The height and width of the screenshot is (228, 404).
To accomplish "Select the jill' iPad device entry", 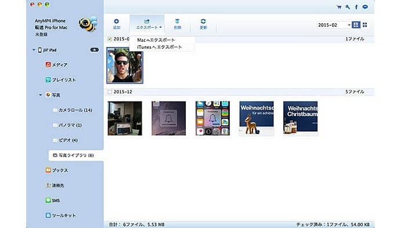I will tap(48, 50).
